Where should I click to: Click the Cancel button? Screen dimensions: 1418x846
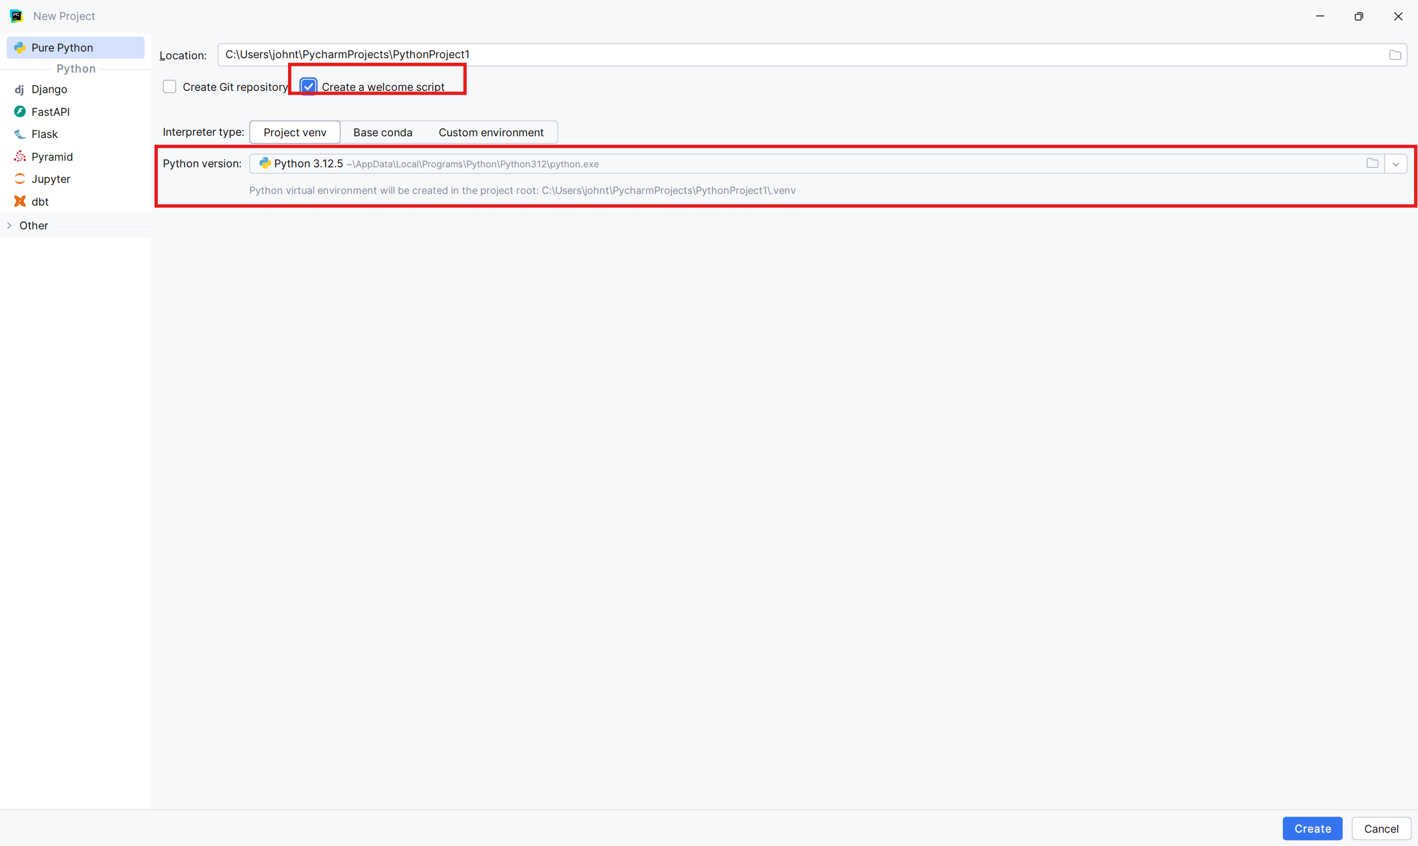(1380, 828)
